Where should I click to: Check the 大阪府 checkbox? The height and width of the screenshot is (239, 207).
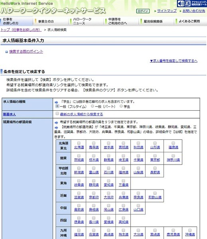[108, 193]
